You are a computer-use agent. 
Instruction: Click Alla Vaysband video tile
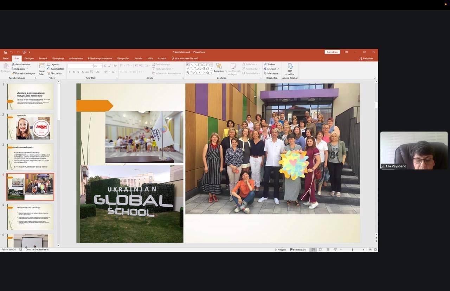pyautogui.click(x=414, y=150)
